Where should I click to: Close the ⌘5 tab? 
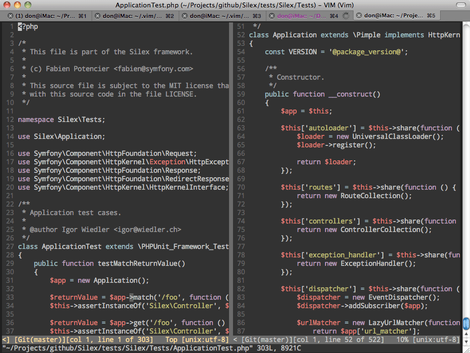(359, 15)
